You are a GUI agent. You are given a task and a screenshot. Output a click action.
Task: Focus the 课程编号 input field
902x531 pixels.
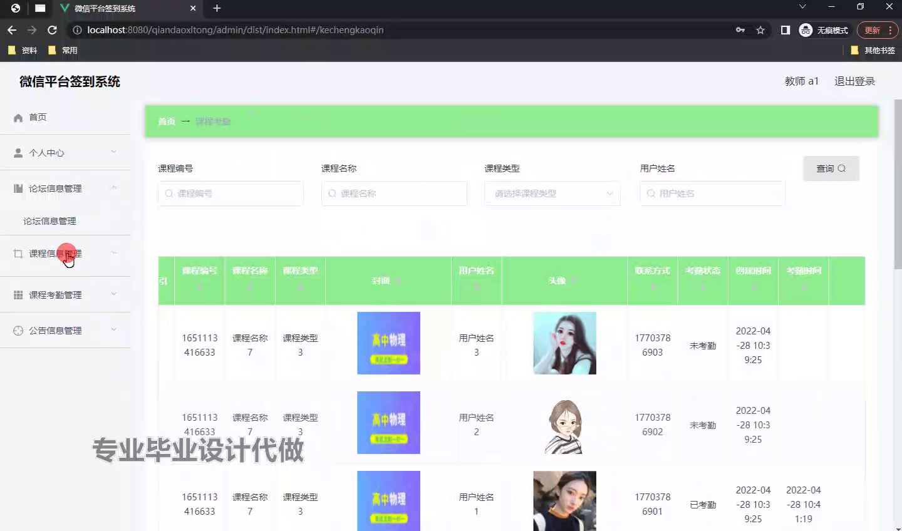tap(231, 193)
